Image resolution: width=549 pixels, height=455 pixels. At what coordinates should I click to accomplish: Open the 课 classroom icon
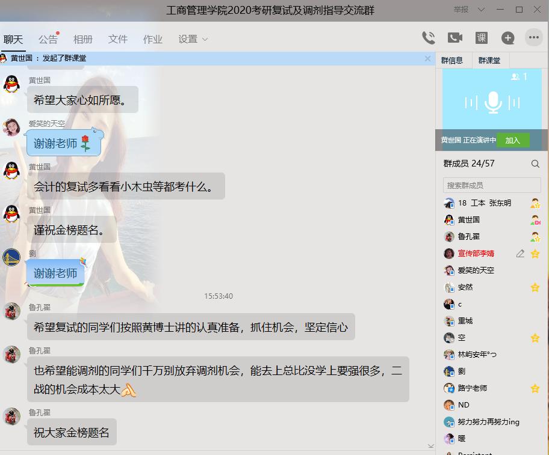482,38
